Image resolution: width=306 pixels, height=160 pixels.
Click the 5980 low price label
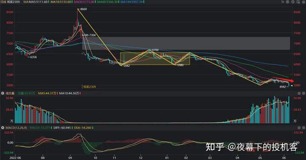180,65
